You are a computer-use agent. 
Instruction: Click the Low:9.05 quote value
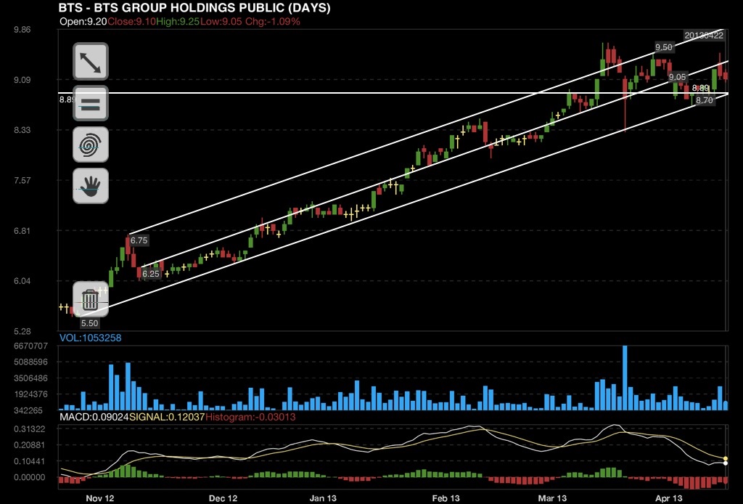click(221, 21)
